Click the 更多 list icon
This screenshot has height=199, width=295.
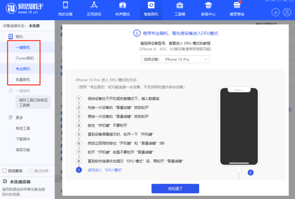click(11, 117)
